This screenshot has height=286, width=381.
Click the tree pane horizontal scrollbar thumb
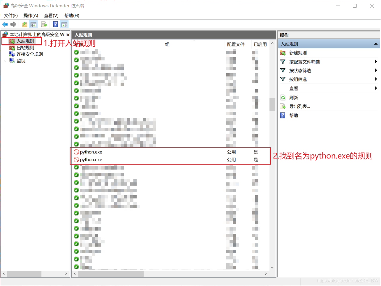point(24,274)
